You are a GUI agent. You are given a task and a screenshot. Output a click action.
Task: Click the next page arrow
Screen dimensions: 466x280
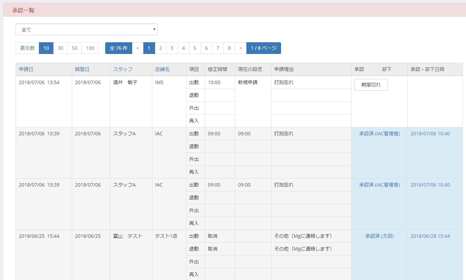[240, 48]
